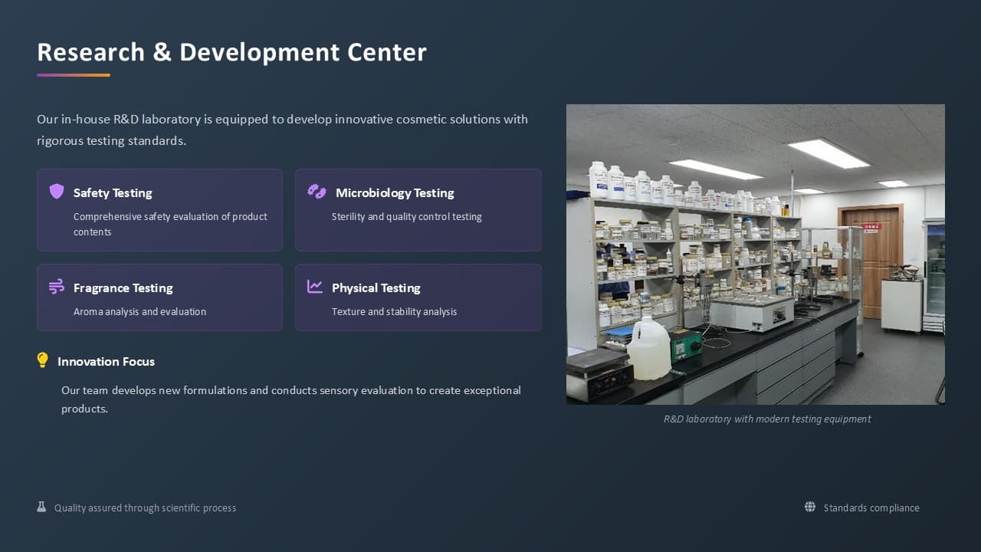This screenshot has width=981, height=552.
Task: Click the Quality assured through scientific process text
Action: pos(146,508)
